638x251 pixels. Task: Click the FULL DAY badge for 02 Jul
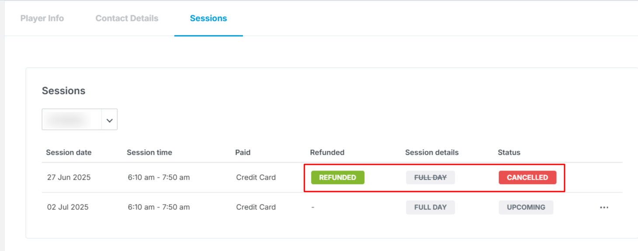pos(430,207)
